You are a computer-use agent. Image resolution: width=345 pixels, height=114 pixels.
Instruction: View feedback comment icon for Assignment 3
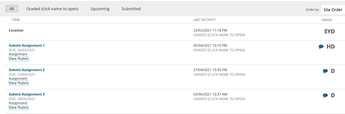pos(325,95)
